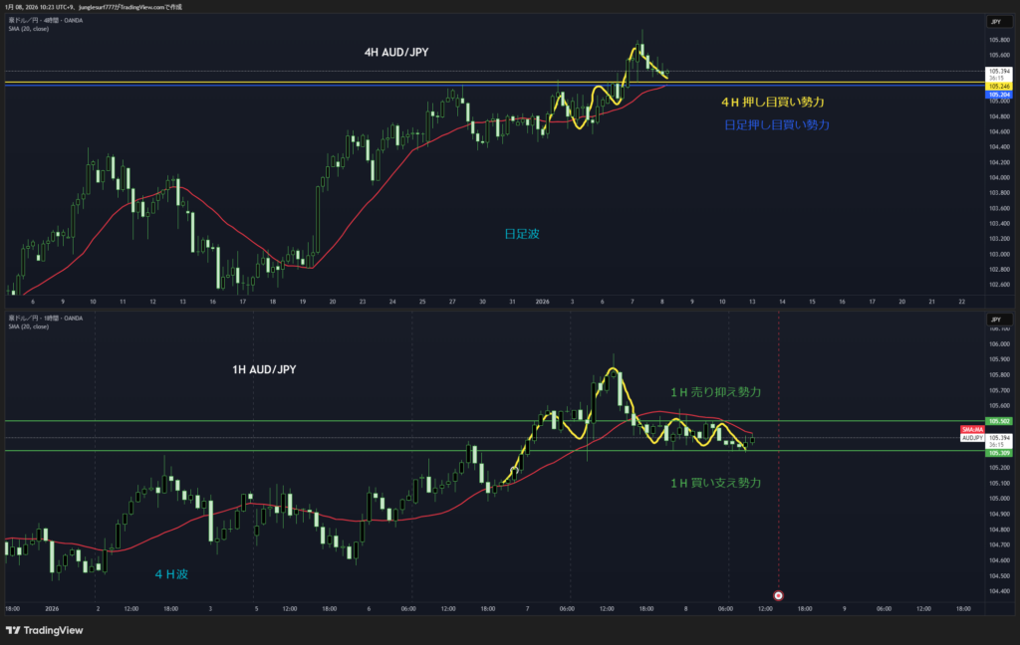Select the blue 日足押し目買い勢力 text label
The image size is (1020, 645).
(777, 125)
